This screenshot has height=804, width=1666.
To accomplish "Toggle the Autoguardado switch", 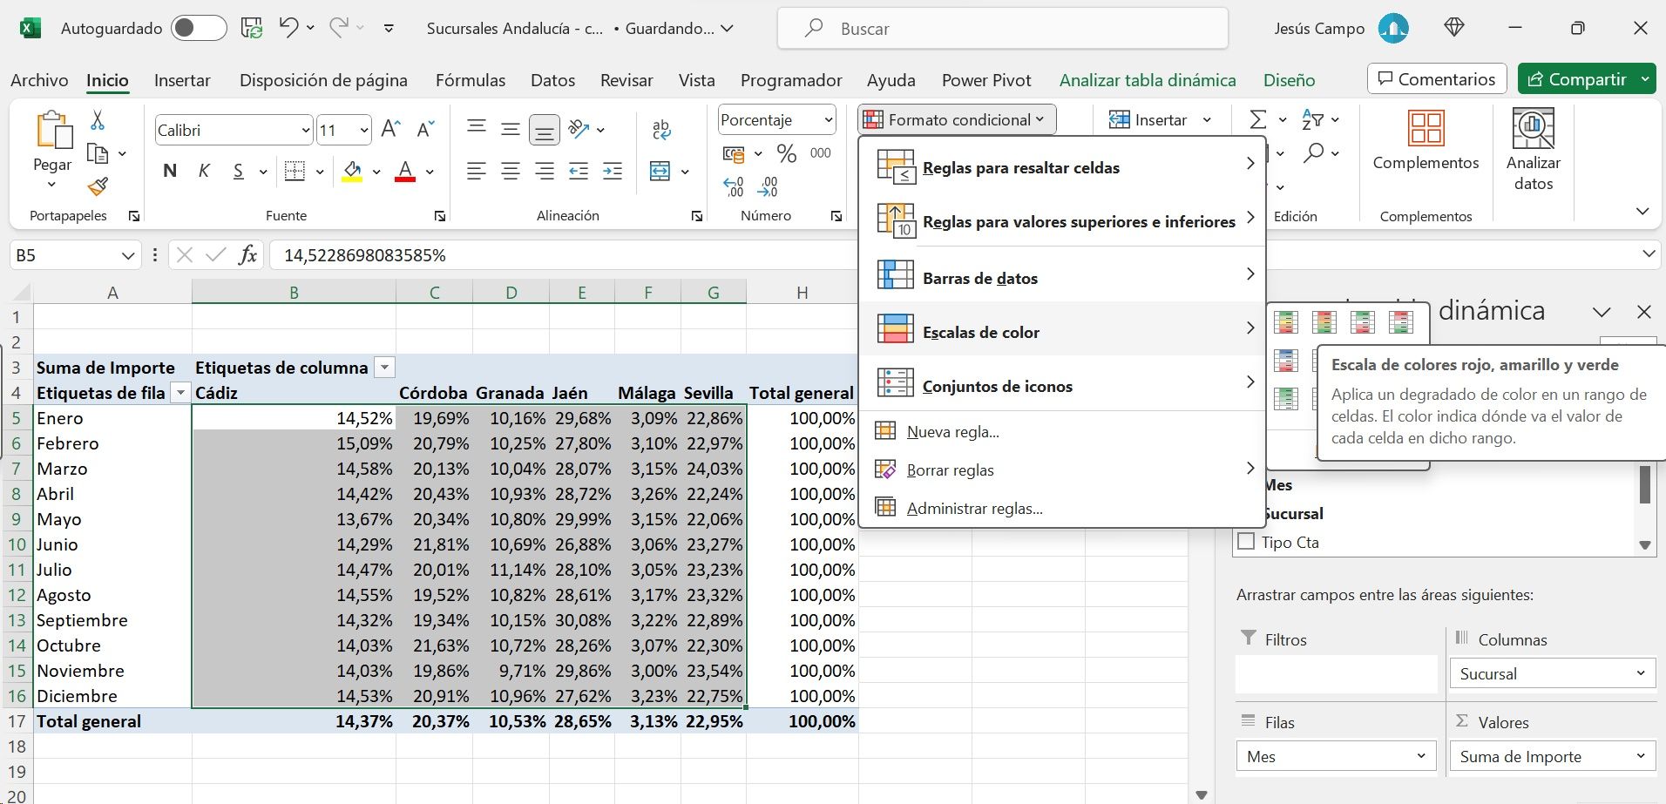I will [x=199, y=29].
